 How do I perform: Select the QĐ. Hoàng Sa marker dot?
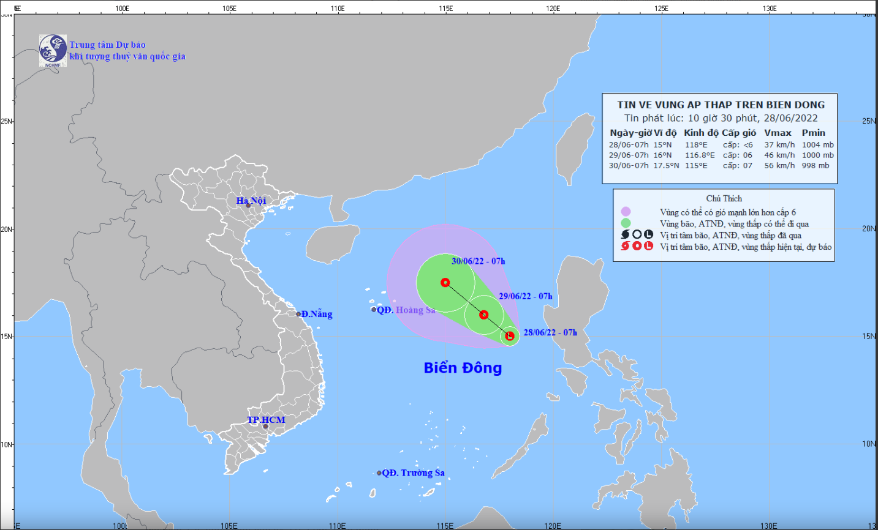tap(374, 310)
